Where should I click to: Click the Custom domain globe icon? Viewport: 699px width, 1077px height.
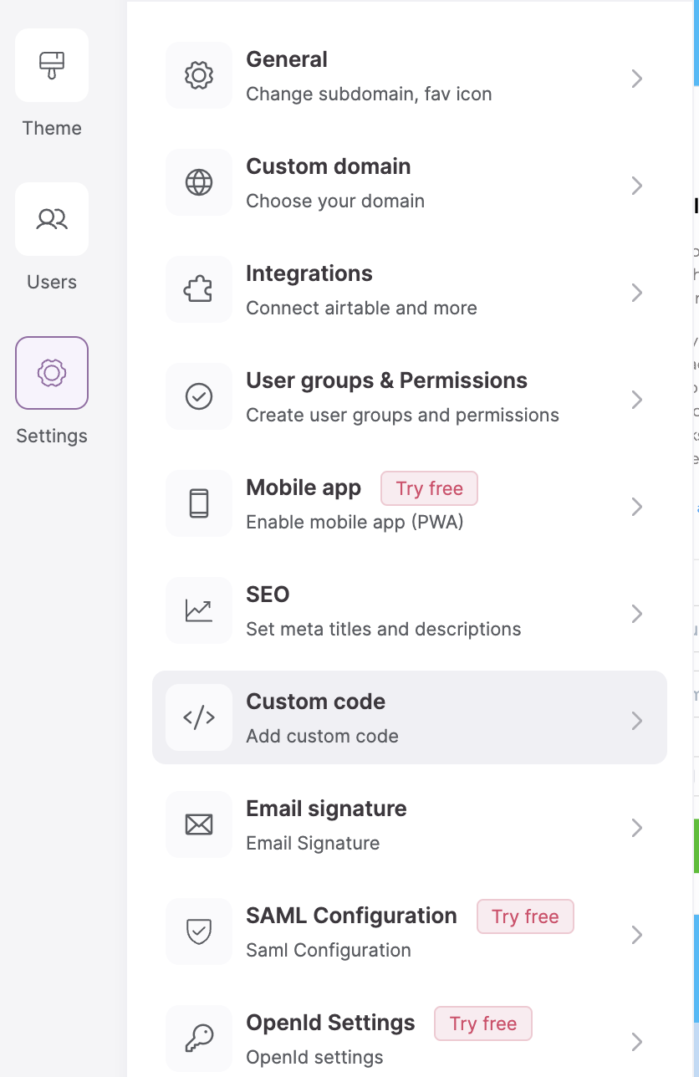(x=199, y=182)
